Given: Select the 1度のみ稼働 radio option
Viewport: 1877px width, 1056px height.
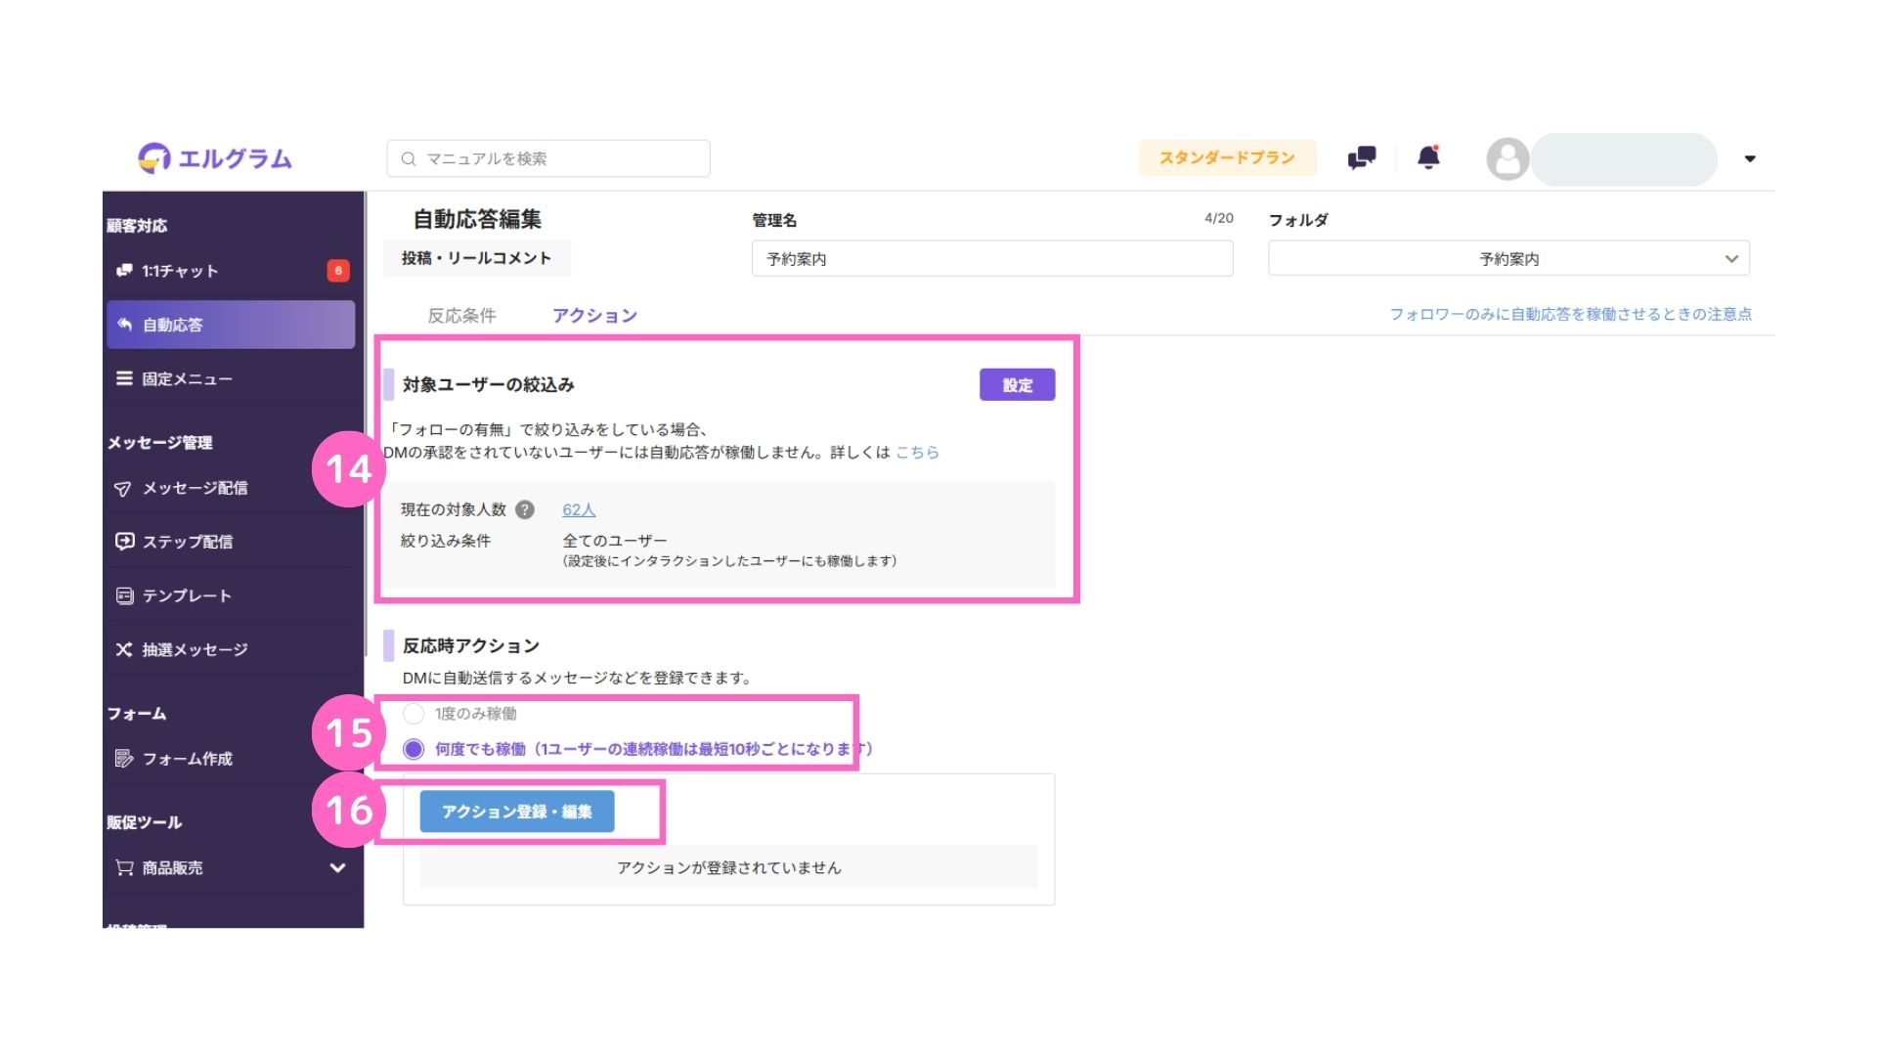Looking at the screenshot, I should pos(414,714).
